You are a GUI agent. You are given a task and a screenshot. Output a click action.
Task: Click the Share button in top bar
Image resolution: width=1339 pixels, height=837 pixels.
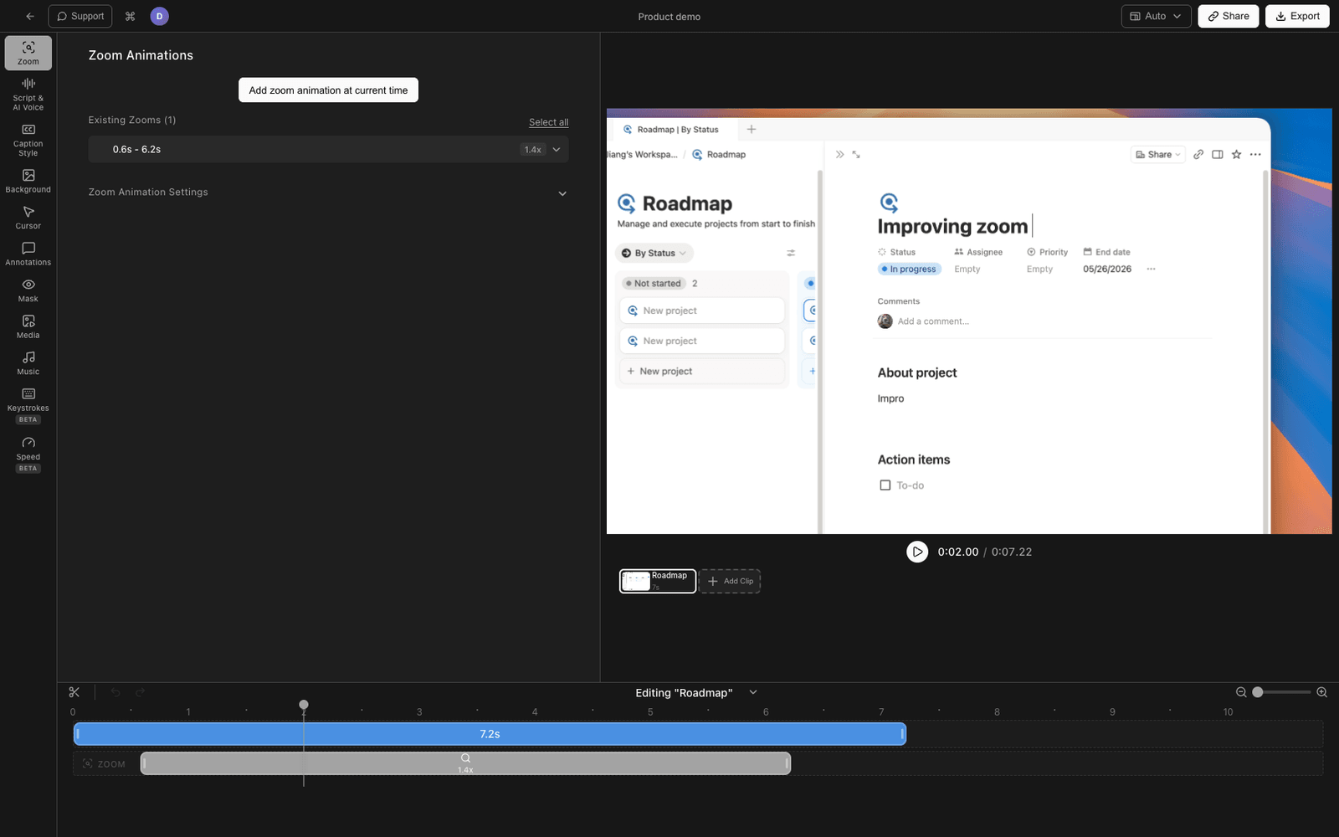pos(1228,16)
